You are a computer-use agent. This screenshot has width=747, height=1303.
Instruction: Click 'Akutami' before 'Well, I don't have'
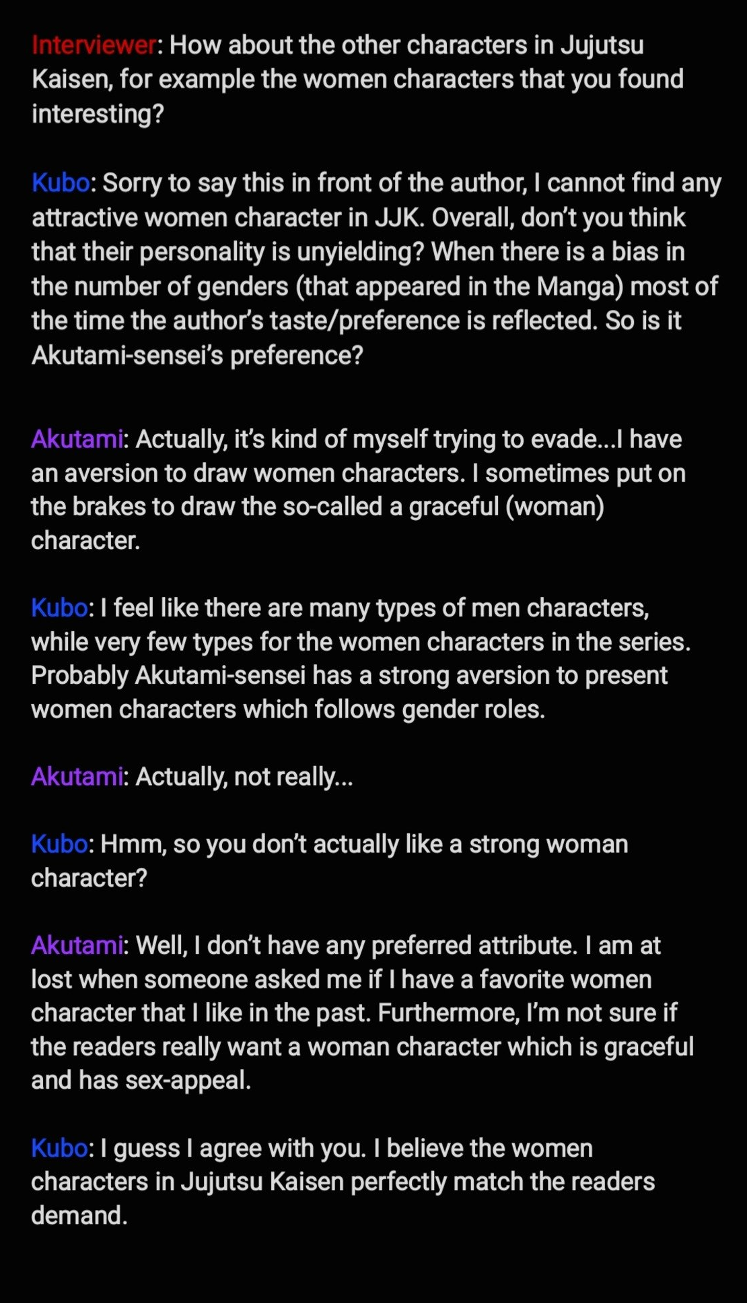[x=77, y=945]
